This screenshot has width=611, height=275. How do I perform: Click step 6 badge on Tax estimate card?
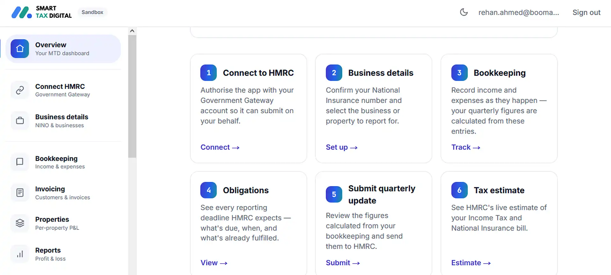tap(459, 190)
